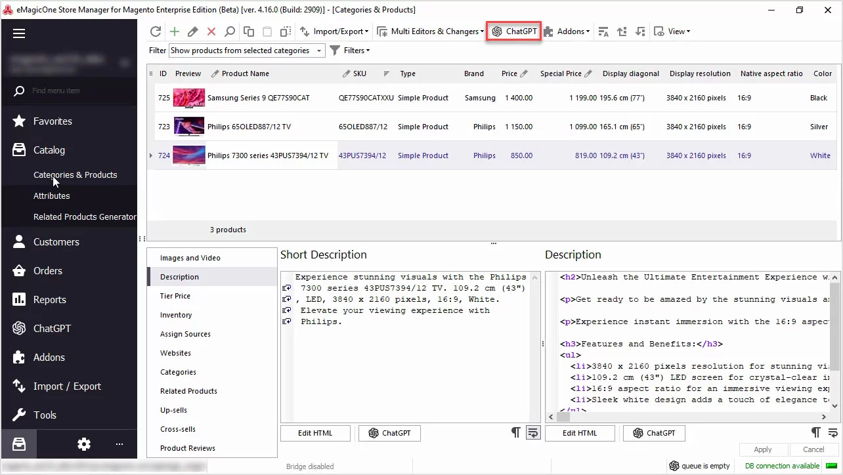843x475 pixels.
Task: Open Inventory tab
Action: [212, 315]
